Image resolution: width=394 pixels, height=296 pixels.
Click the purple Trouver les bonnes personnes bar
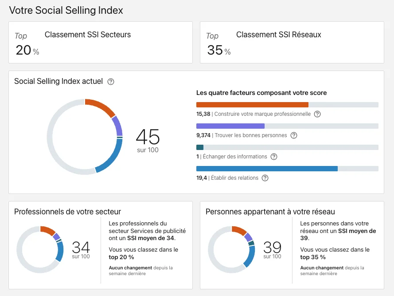pos(287,126)
